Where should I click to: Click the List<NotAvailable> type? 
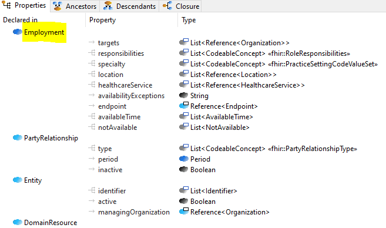(220, 128)
